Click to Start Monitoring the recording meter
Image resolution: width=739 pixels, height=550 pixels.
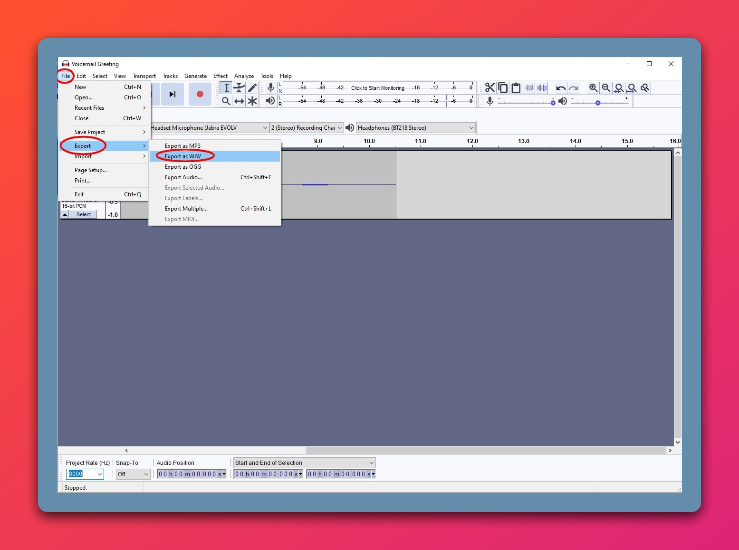377,88
